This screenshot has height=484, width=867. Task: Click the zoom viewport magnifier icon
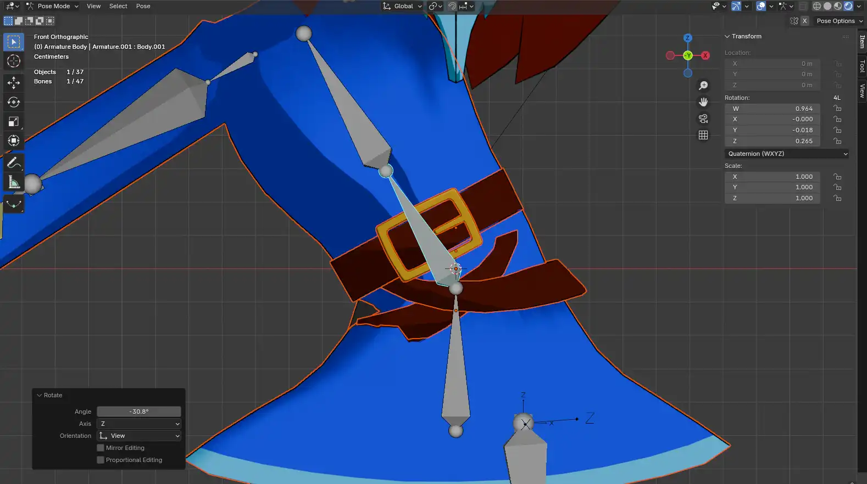click(703, 86)
